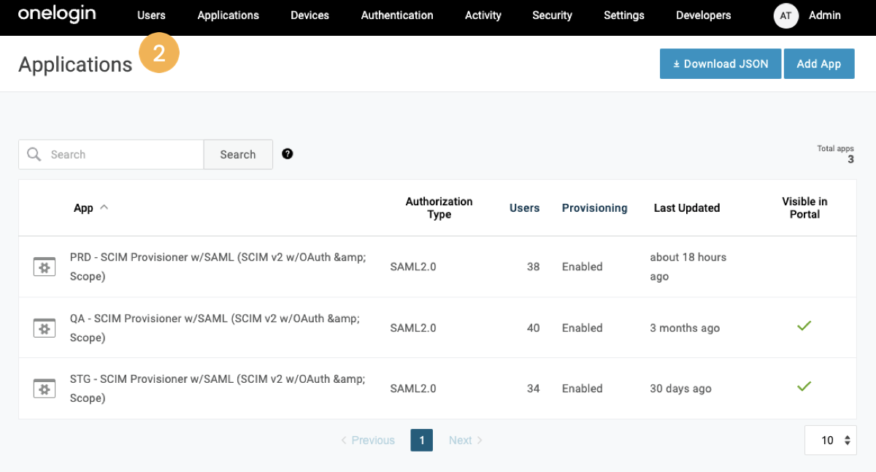876x472 pixels.
Task: Sort by the Users column header
Action: [524, 208]
